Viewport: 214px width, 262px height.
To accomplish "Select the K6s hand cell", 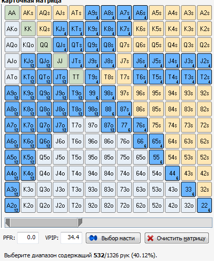I will 140,29.
